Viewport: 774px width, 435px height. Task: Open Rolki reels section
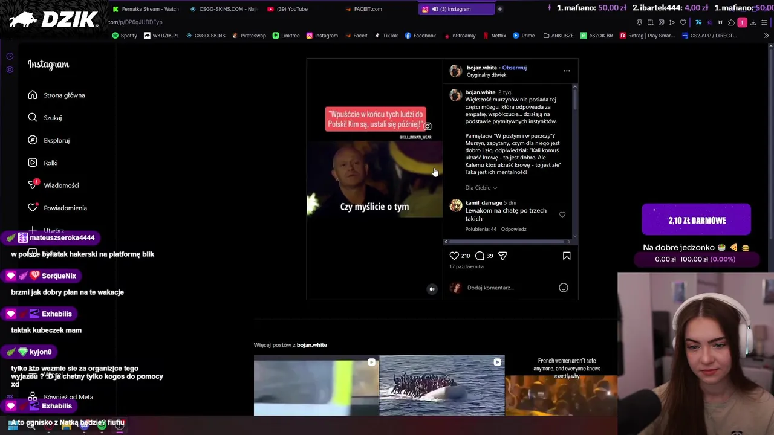click(42, 163)
